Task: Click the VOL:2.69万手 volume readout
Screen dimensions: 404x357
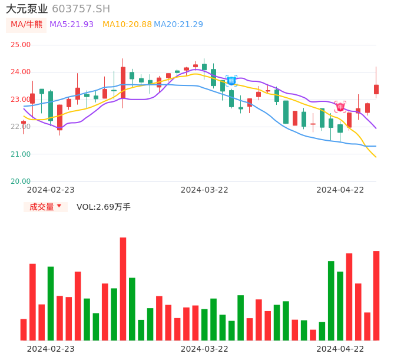Action: [x=104, y=207]
